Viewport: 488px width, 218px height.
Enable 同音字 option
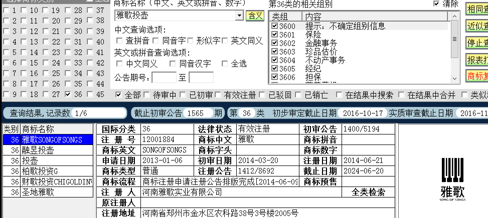click(x=155, y=40)
